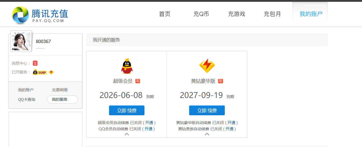Open 充Q币 navigation item
Viewport: 362px width, 147px height.
(x=201, y=14)
